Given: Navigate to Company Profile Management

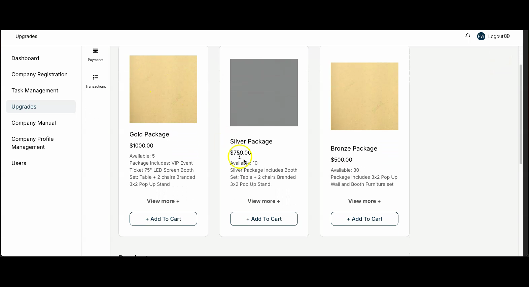Looking at the screenshot, I should click(33, 143).
